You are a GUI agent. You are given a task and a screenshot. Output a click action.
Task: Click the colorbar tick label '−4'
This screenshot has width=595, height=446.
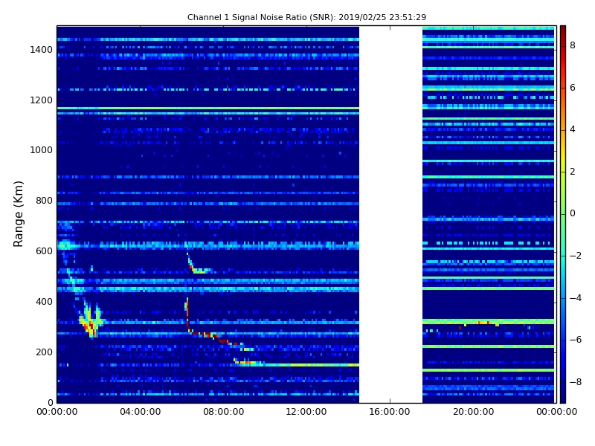(576, 298)
